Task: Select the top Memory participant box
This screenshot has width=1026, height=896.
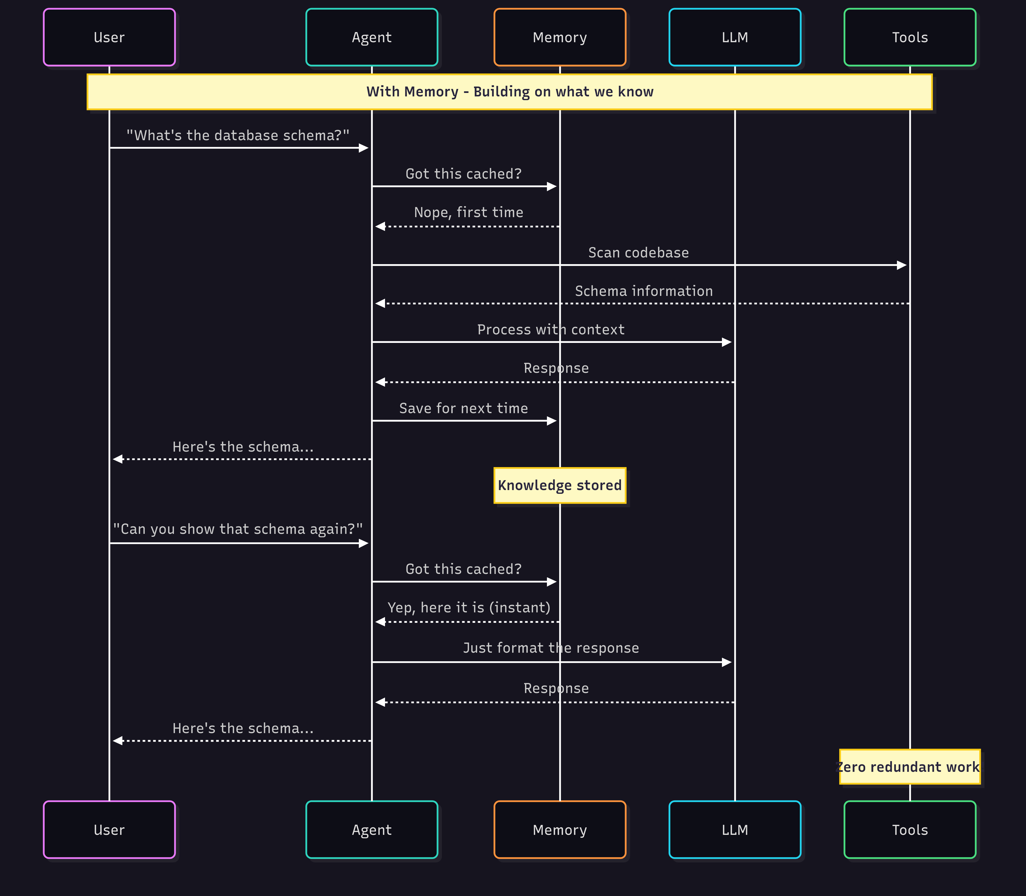Action: [x=560, y=37]
